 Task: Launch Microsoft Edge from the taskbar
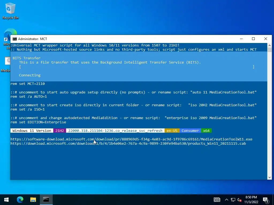[x=20, y=200]
